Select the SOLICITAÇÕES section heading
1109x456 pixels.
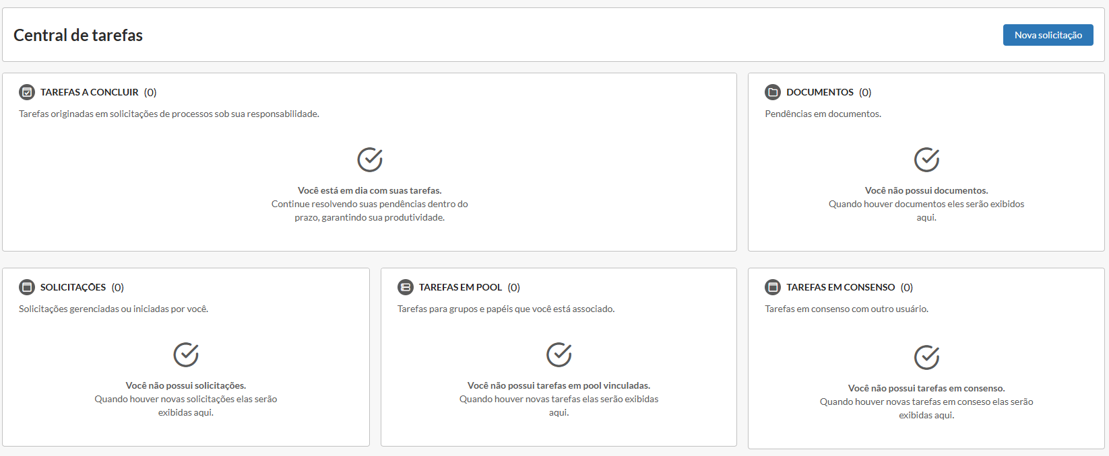73,287
